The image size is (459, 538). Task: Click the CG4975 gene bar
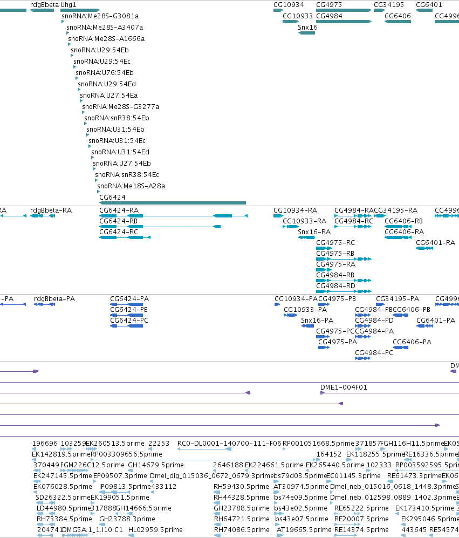(x=344, y=10)
